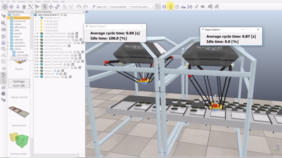Image resolution: width=282 pixels, height=158 pixels.
Task: Select the camera rotate tool
Action: pos(11,7)
